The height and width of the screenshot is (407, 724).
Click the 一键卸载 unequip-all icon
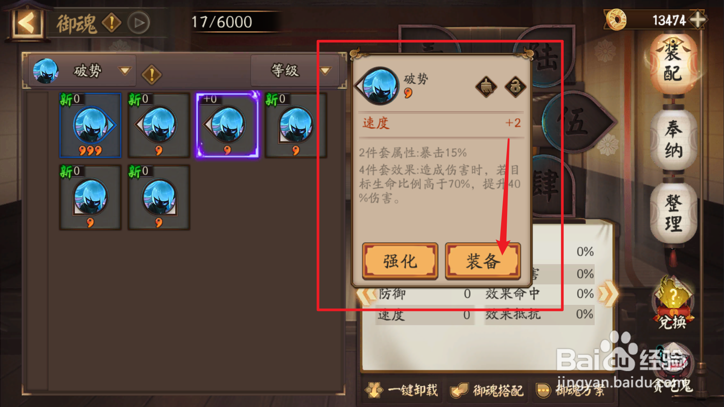point(402,390)
